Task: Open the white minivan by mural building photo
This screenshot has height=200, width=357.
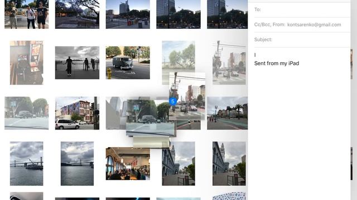Action: coord(77,113)
